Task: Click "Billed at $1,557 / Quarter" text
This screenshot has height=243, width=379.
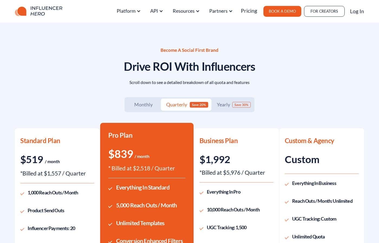Action: click(x=53, y=173)
